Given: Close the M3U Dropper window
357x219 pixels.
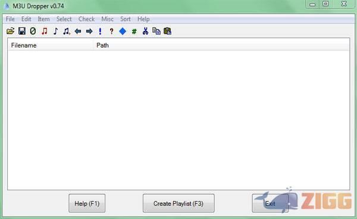Looking at the screenshot, I should point(344,4).
